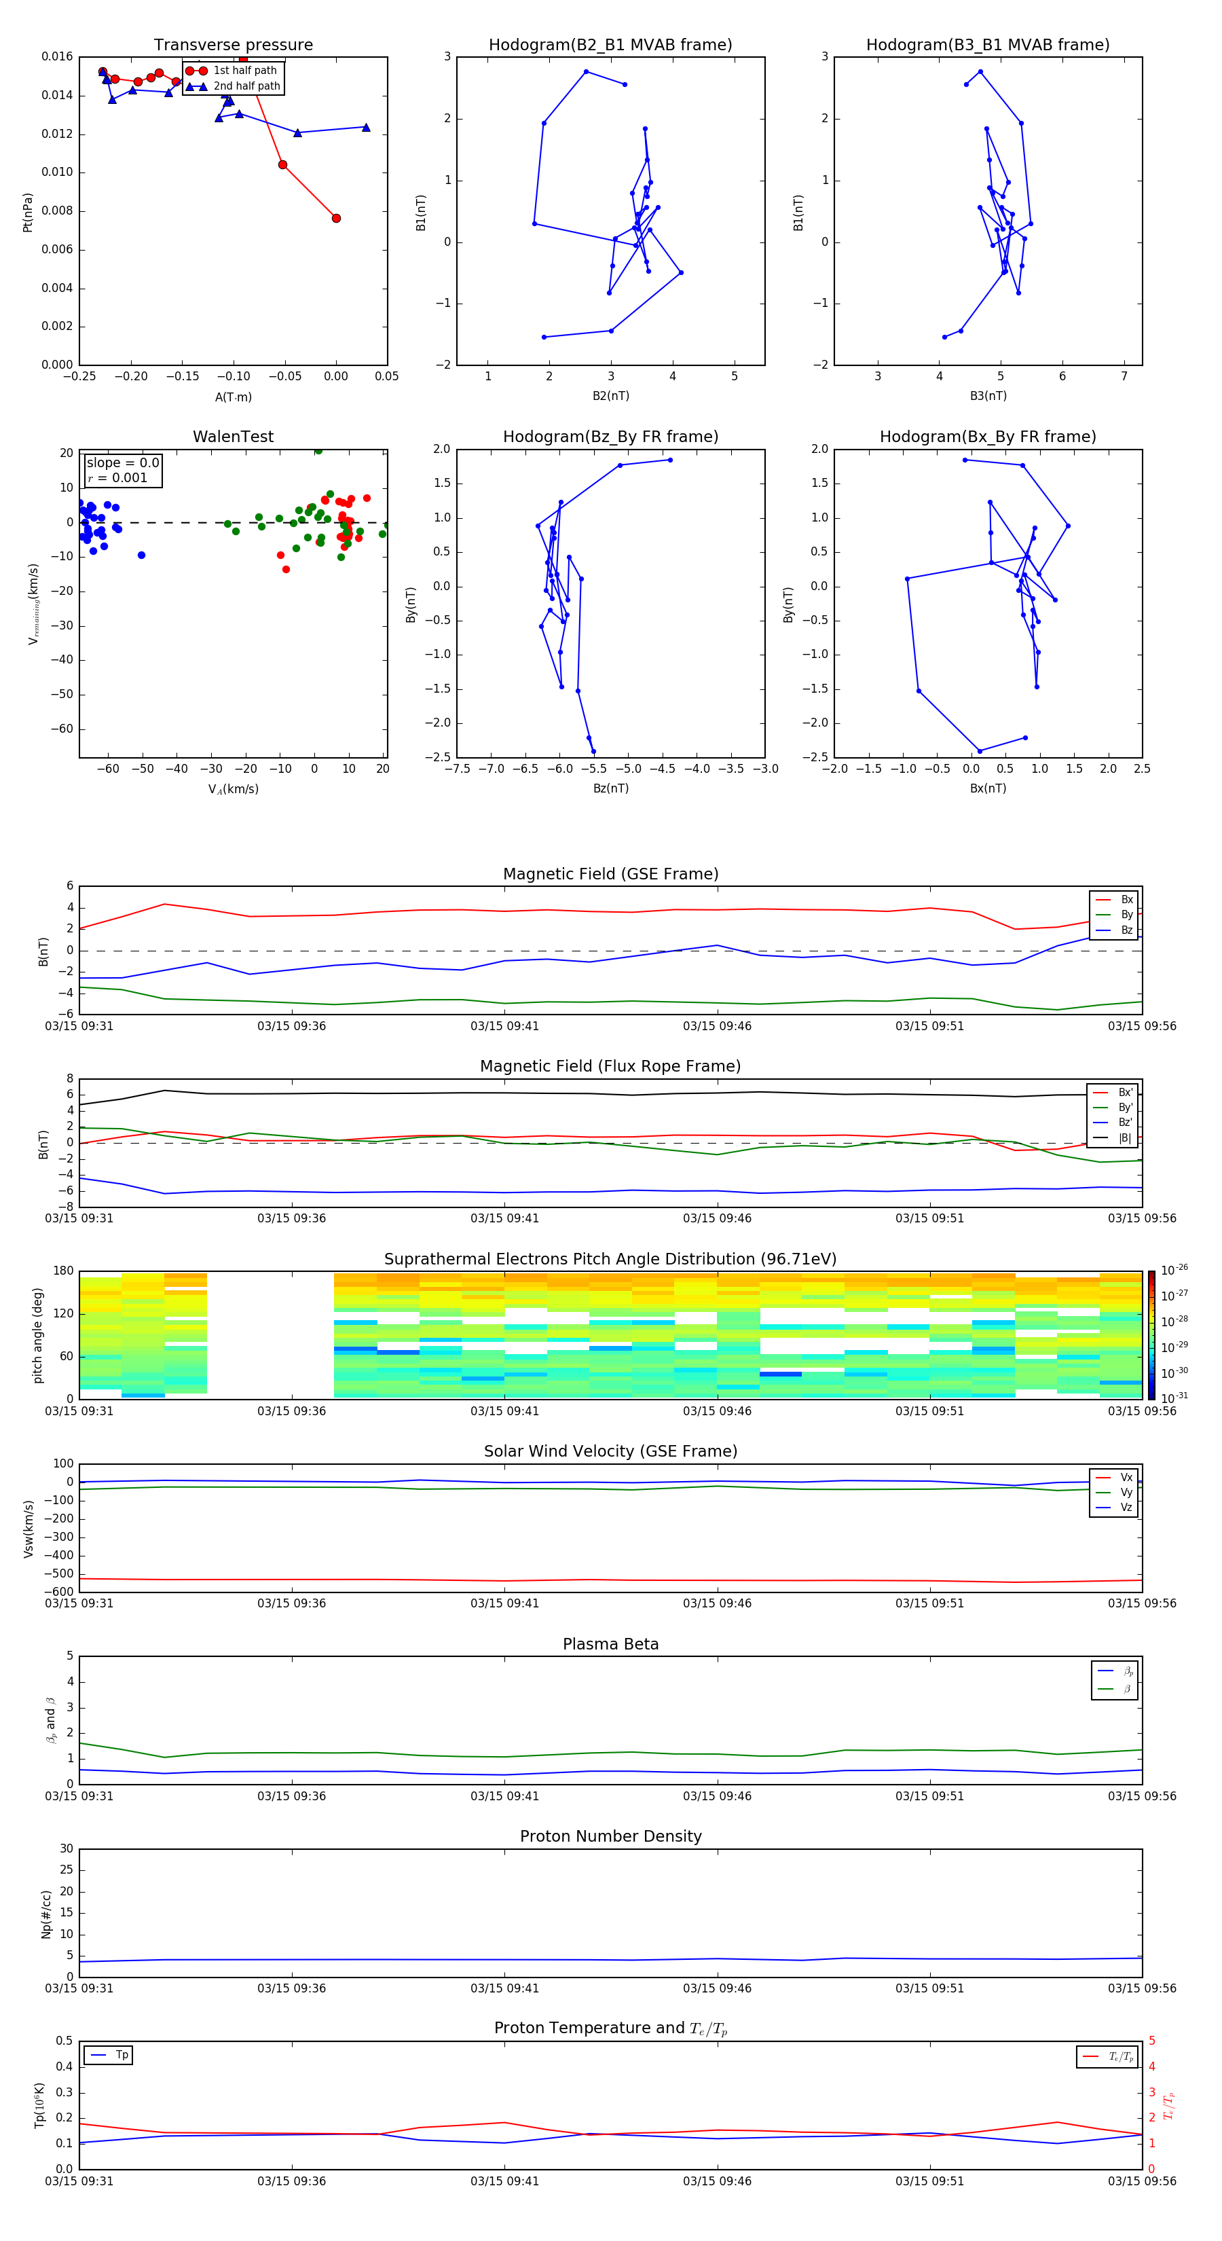
Task: Click the Bz' legend entry in Flux Rope panel
Action: tap(1113, 1123)
